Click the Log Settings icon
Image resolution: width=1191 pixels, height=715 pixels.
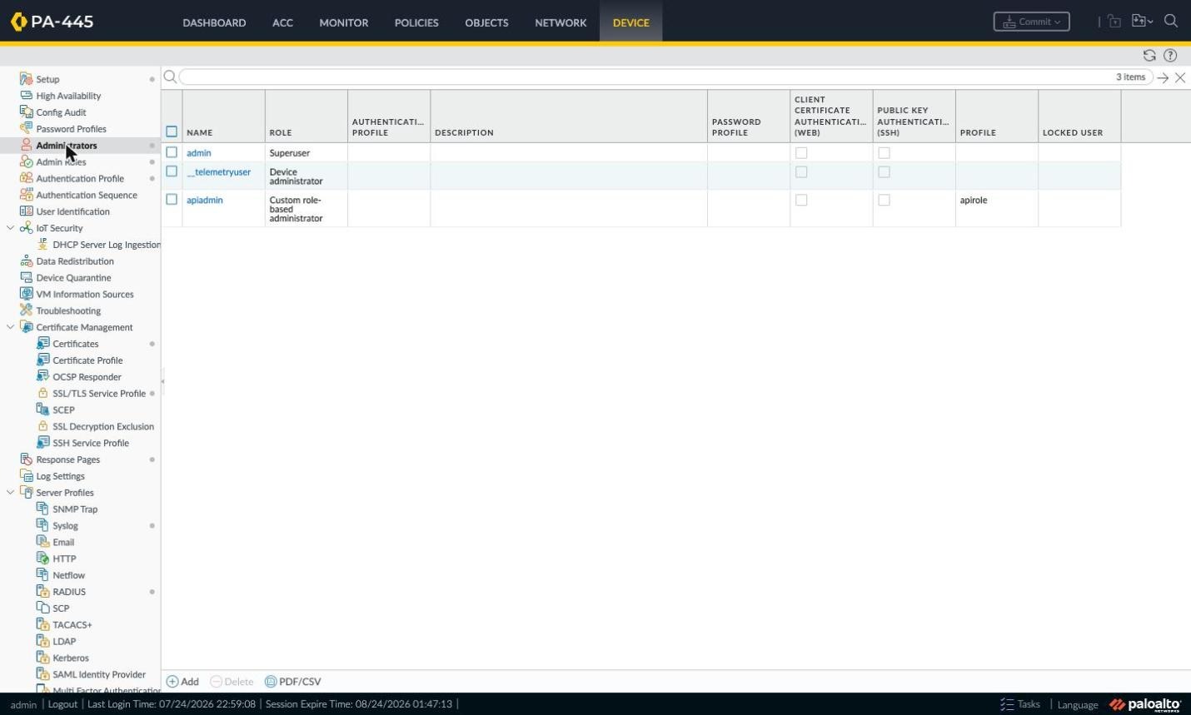pos(26,476)
